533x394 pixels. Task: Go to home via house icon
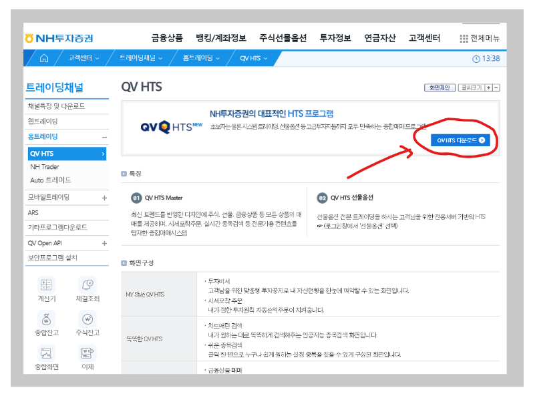(x=44, y=59)
